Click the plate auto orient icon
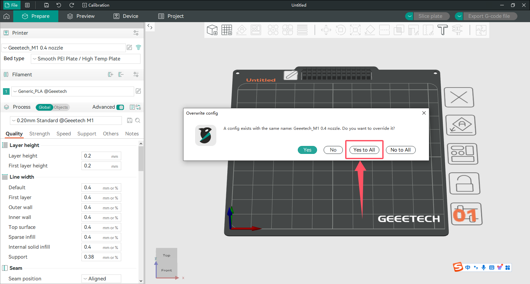The width and height of the screenshot is (530, 284). coord(461,125)
